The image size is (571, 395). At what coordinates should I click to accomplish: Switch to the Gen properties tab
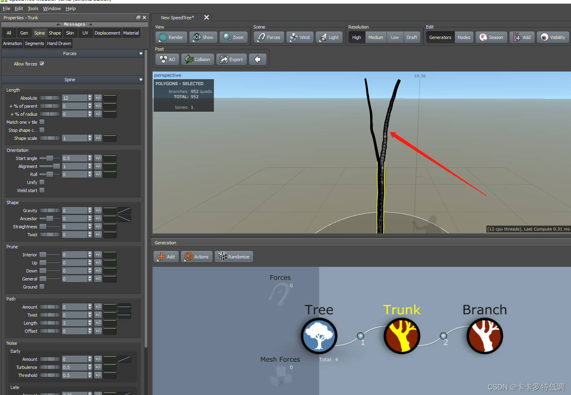(x=24, y=33)
